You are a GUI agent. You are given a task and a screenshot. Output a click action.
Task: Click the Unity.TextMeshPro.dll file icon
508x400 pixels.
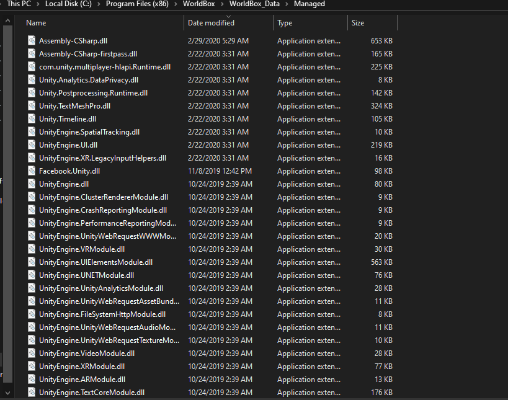[x=32, y=105]
